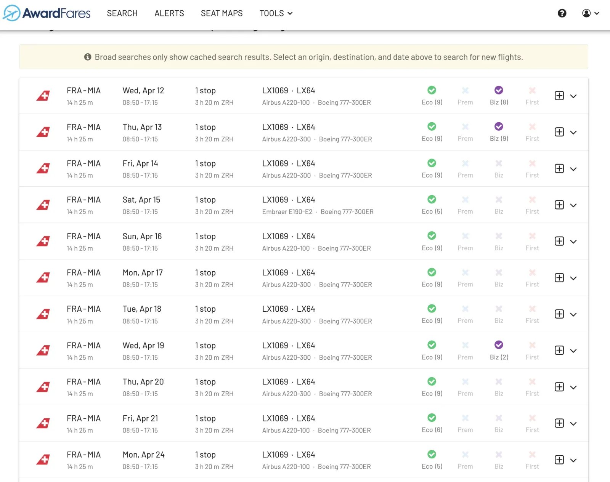This screenshot has height=482, width=610.
Task: Add the Fri, Apr 14 flight with plus icon
Action: 559,168
